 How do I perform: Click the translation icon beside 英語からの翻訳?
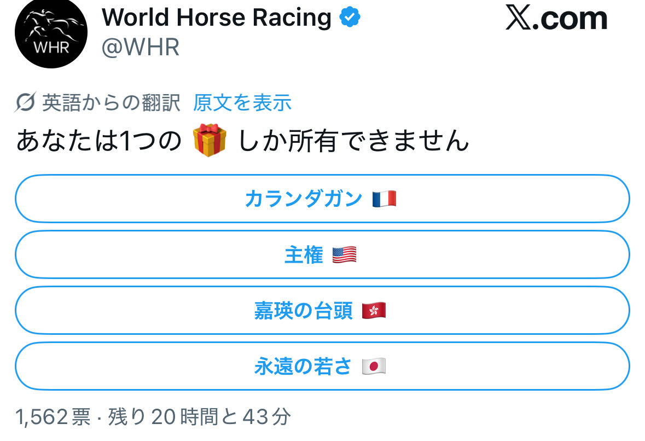click(26, 102)
